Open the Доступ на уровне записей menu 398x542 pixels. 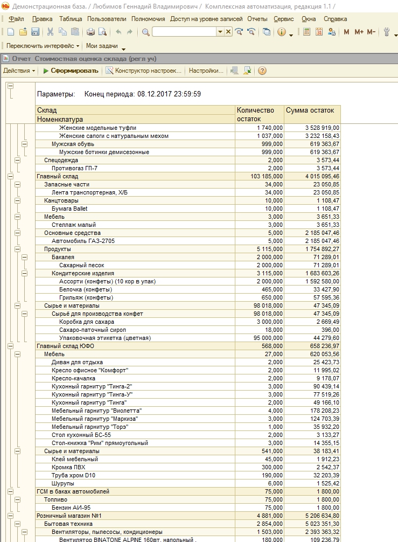tap(206, 19)
